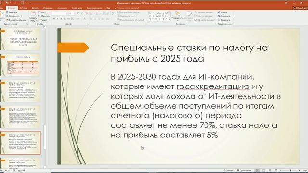Copy selection with Копировать
Screen dimensions: 308x173
click(x=13, y=16)
